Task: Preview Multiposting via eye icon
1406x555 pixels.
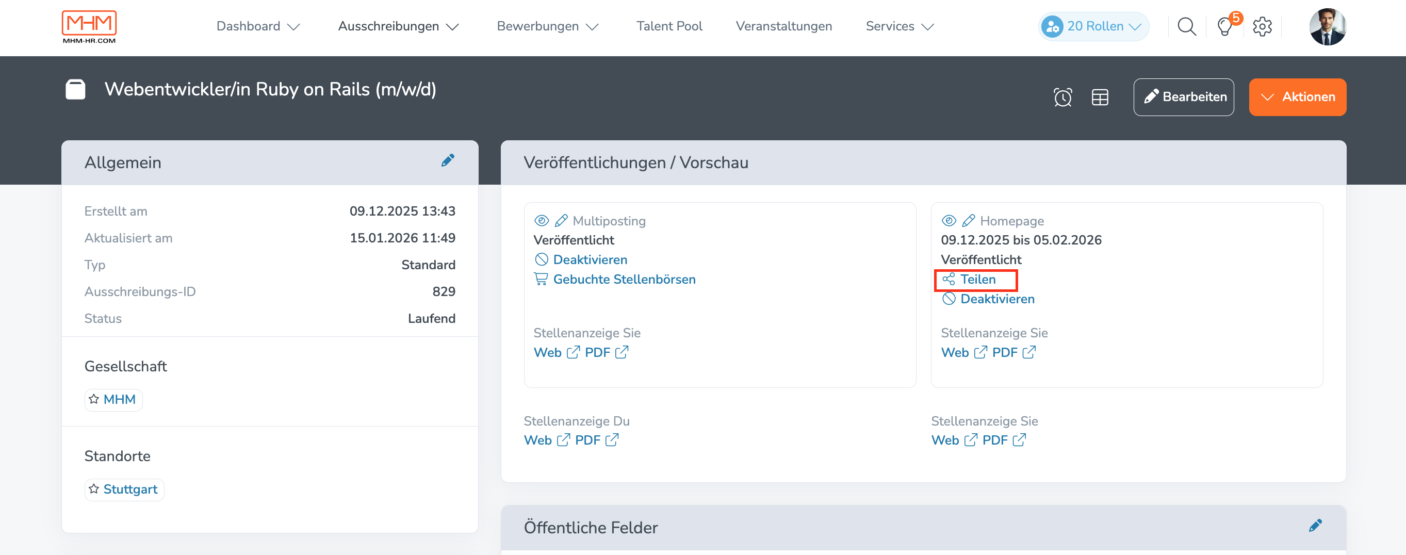Action: (x=541, y=220)
